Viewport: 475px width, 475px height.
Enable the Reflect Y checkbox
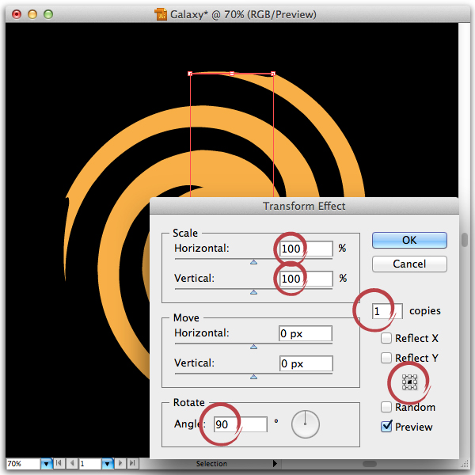pyautogui.click(x=386, y=358)
